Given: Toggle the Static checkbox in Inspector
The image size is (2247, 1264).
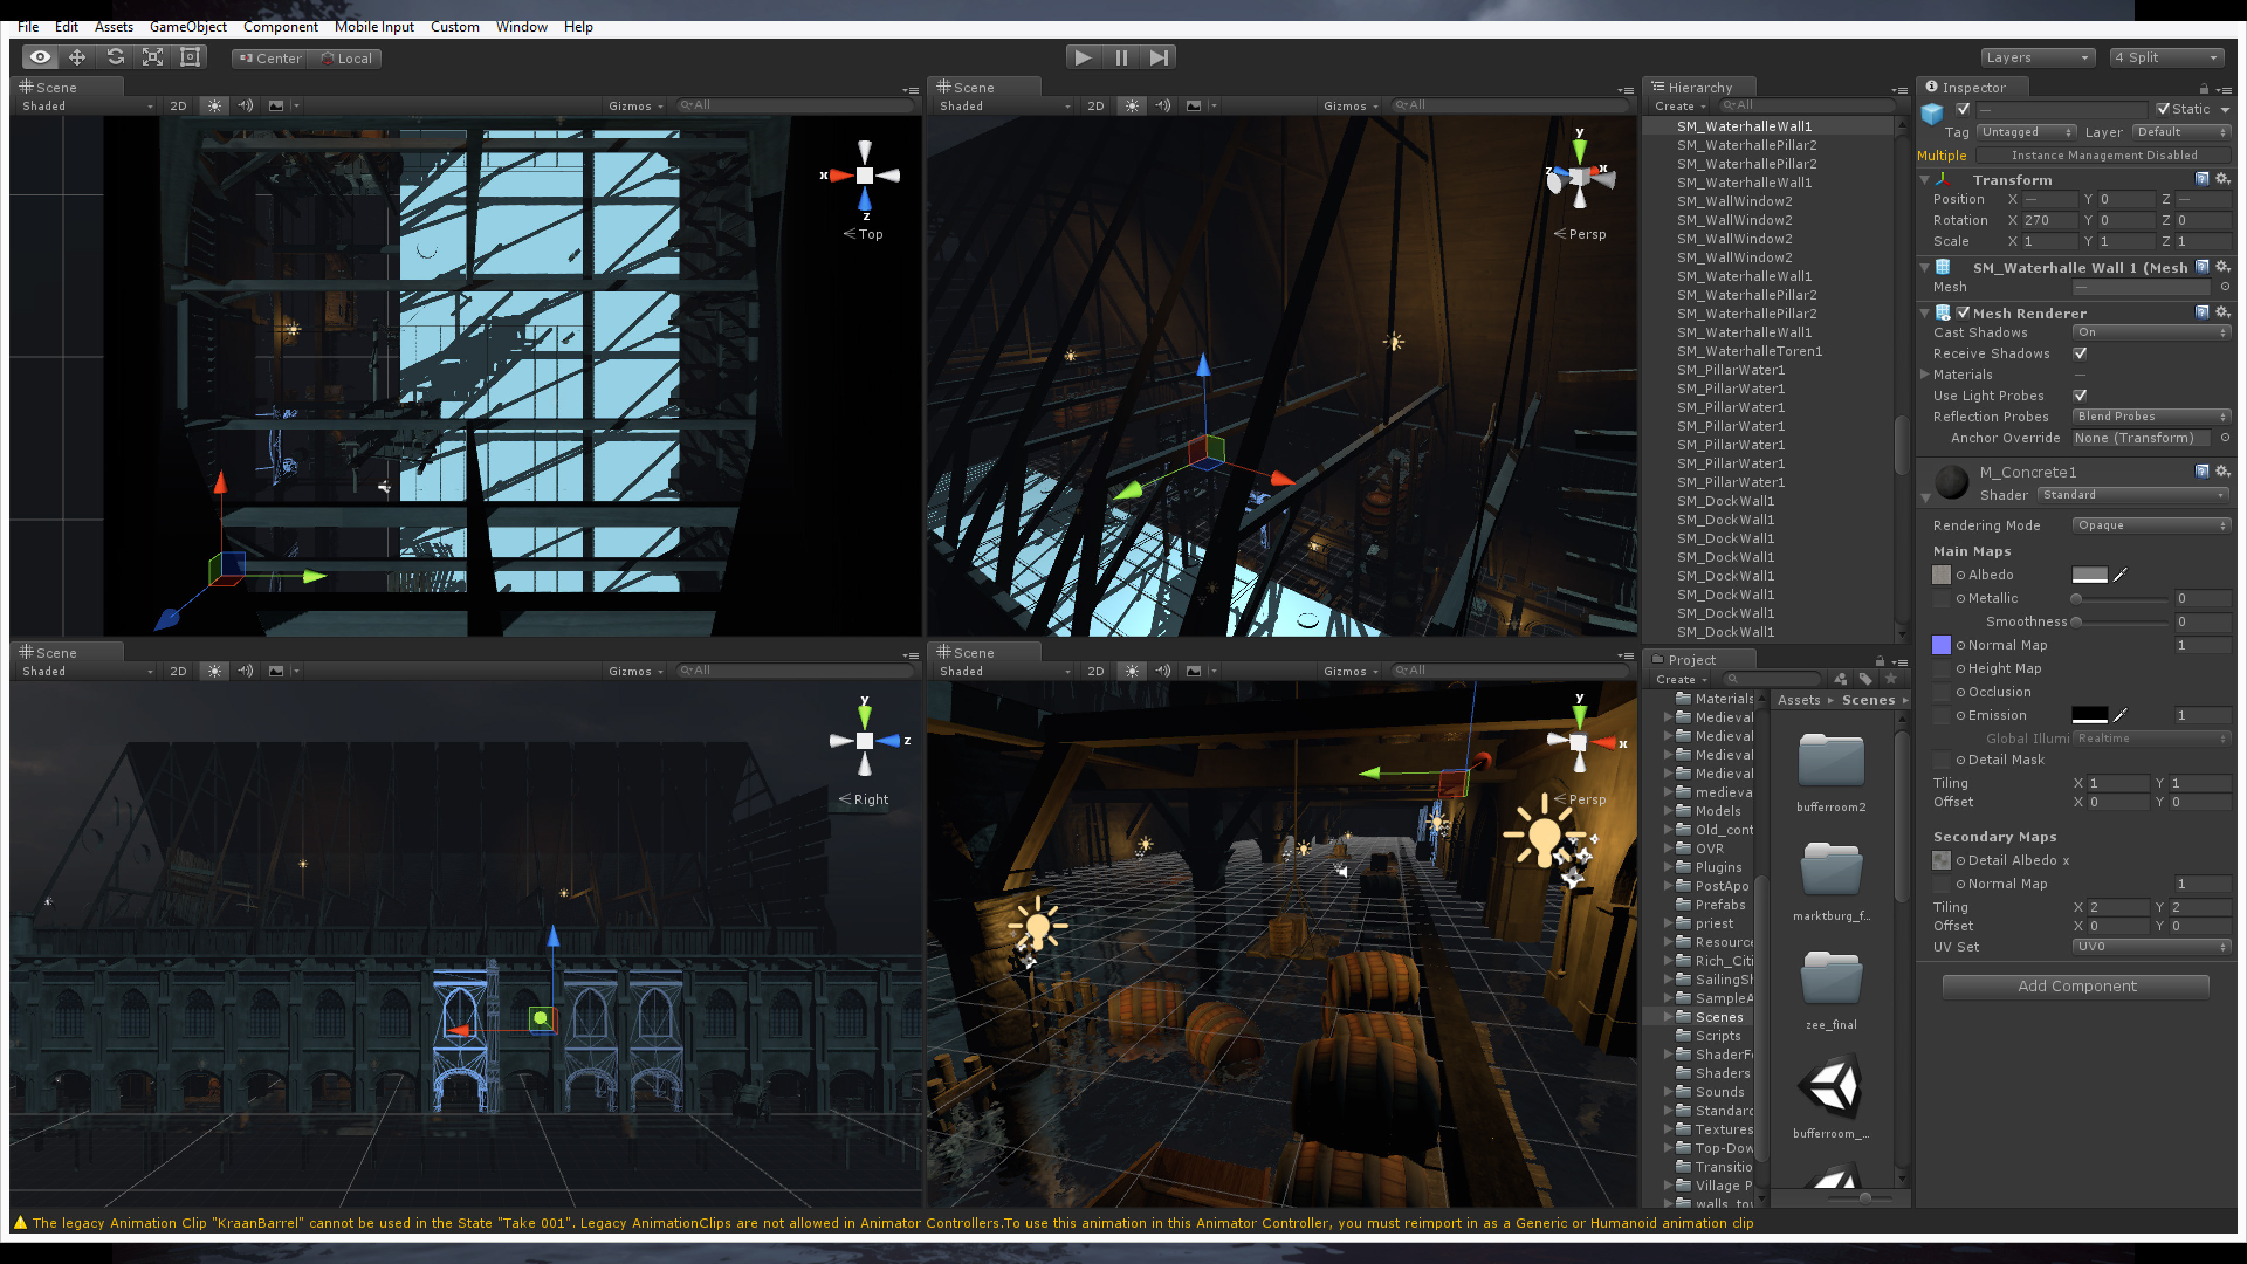Looking at the screenshot, I should point(2162,109).
